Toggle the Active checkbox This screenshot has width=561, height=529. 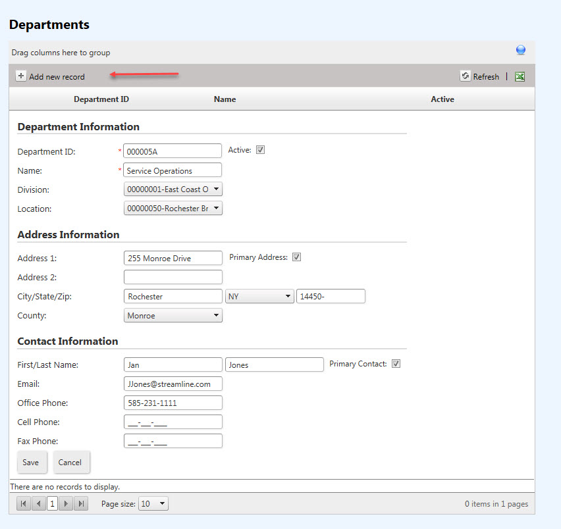tap(261, 150)
